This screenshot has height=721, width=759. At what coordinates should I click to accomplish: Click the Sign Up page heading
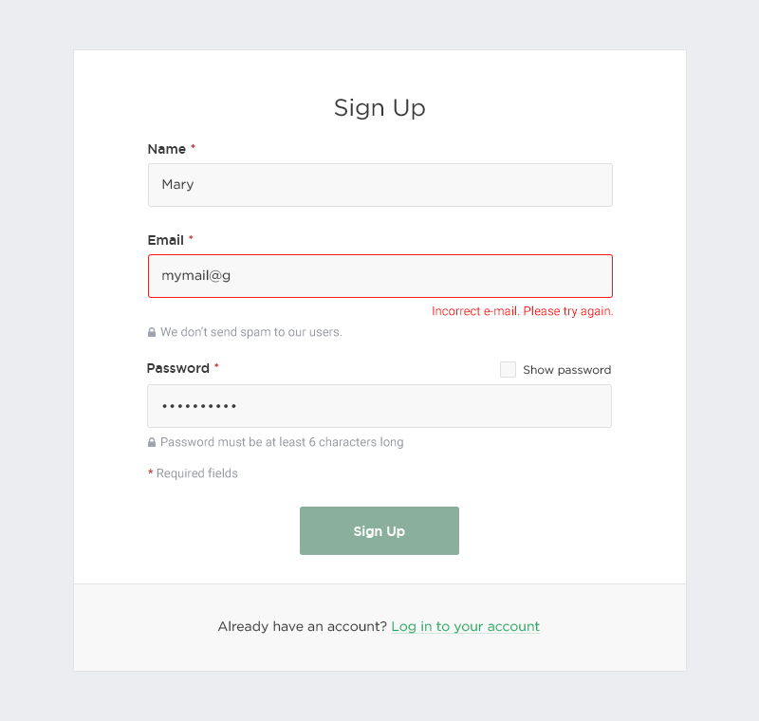click(379, 107)
